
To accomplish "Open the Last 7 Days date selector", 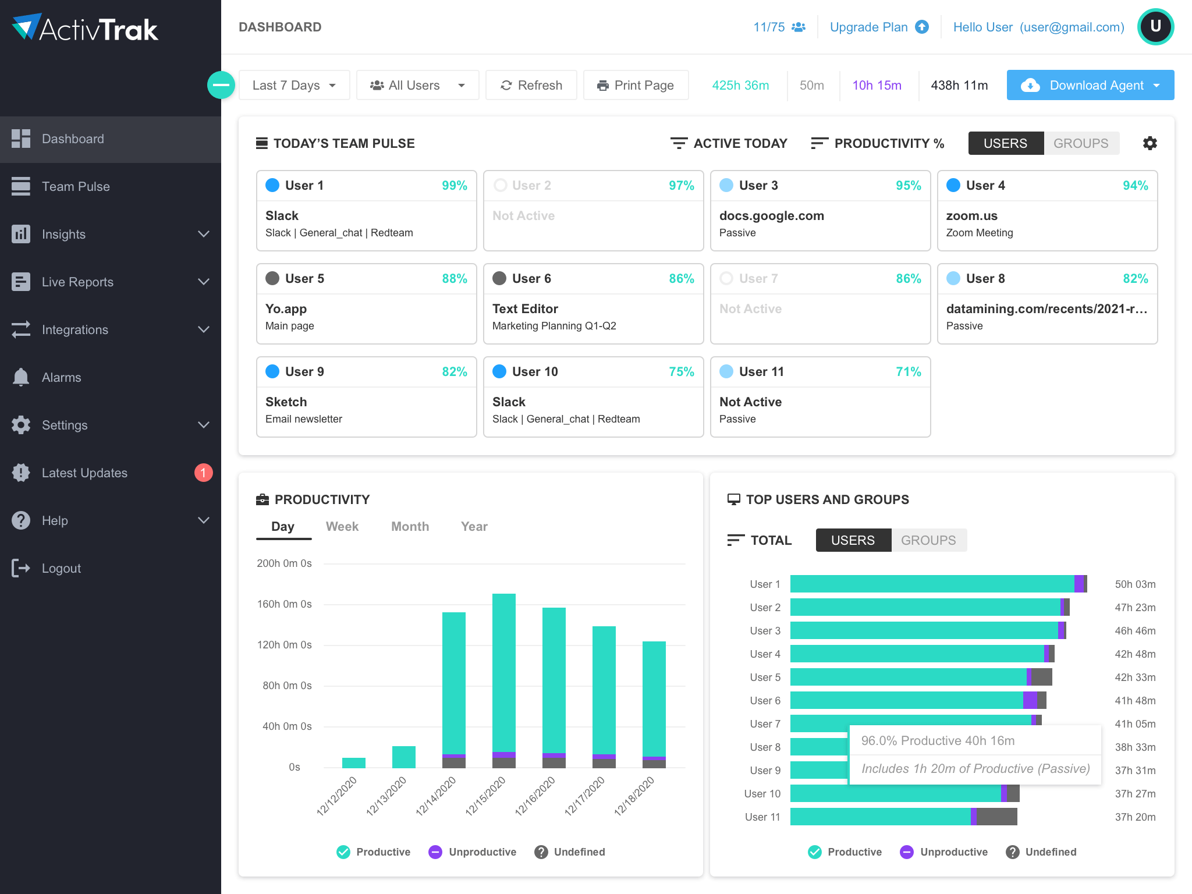I will coord(294,85).
